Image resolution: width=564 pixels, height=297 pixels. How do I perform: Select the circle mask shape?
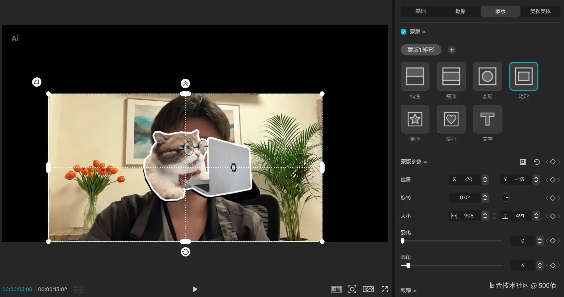tap(487, 77)
